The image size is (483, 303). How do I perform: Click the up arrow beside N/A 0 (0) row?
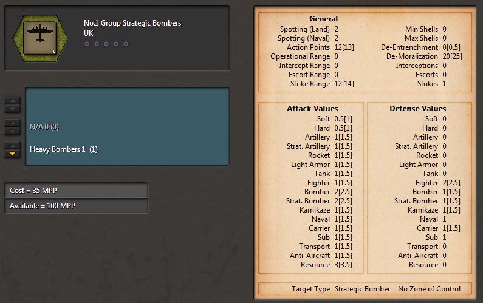[12, 123]
